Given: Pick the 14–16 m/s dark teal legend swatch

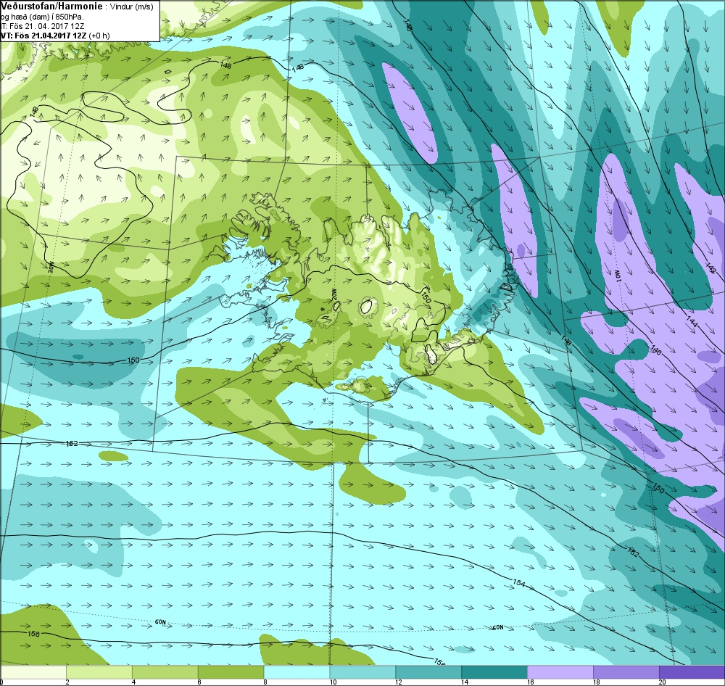Looking at the screenshot, I should (x=494, y=671).
